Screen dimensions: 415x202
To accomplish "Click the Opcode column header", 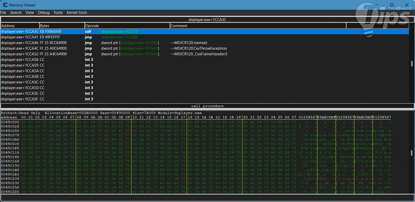I will click(127, 26).
